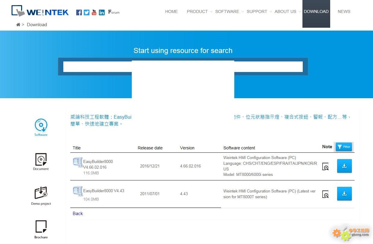
Task: Go to the NEWS page
Action: (x=344, y=11)
